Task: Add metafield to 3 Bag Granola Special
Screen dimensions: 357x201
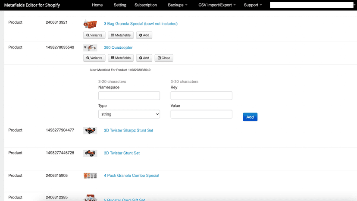Action: coord(144,35)
